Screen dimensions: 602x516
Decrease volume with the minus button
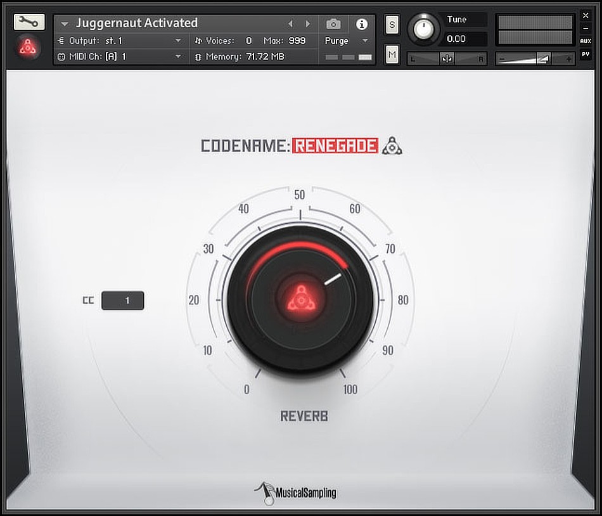click(502, 59)
